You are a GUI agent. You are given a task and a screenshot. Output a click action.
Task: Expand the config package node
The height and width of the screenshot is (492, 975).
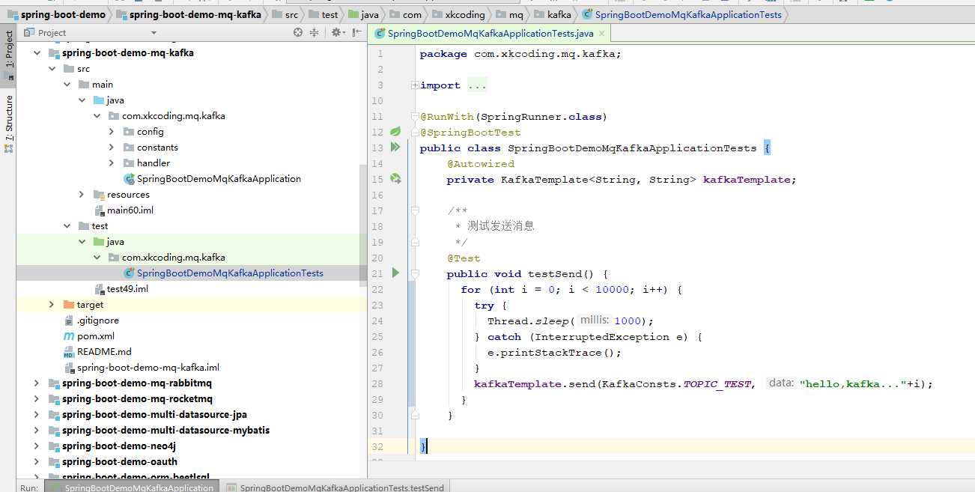tap(112, 132)
